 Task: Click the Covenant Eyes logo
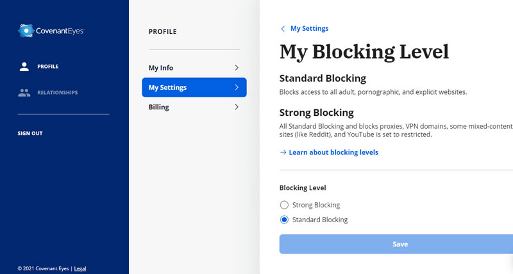point(51,31)
